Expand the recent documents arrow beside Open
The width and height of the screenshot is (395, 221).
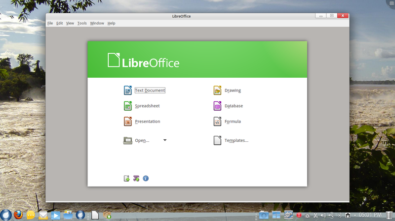(x=165, y=140)
